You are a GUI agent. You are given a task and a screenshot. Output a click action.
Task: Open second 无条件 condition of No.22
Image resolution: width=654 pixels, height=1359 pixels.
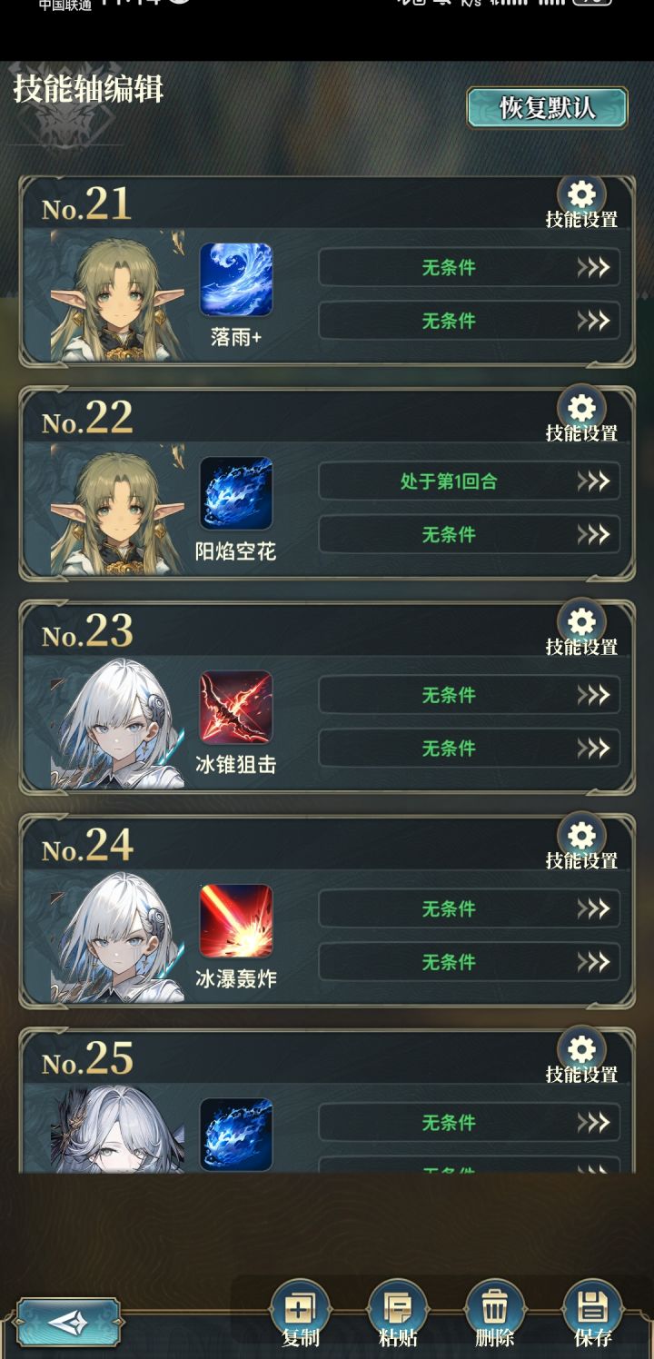pos(470,535)
